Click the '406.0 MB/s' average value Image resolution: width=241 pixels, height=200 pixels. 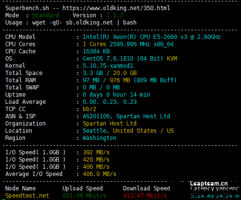point(100,174)
